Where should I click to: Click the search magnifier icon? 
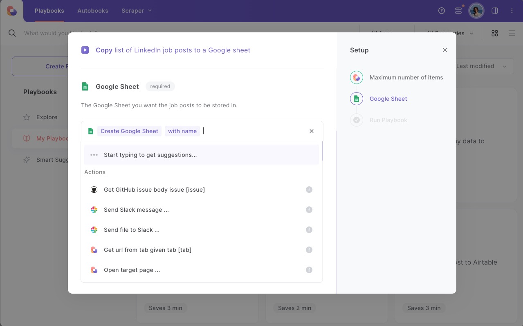point(12,33)
